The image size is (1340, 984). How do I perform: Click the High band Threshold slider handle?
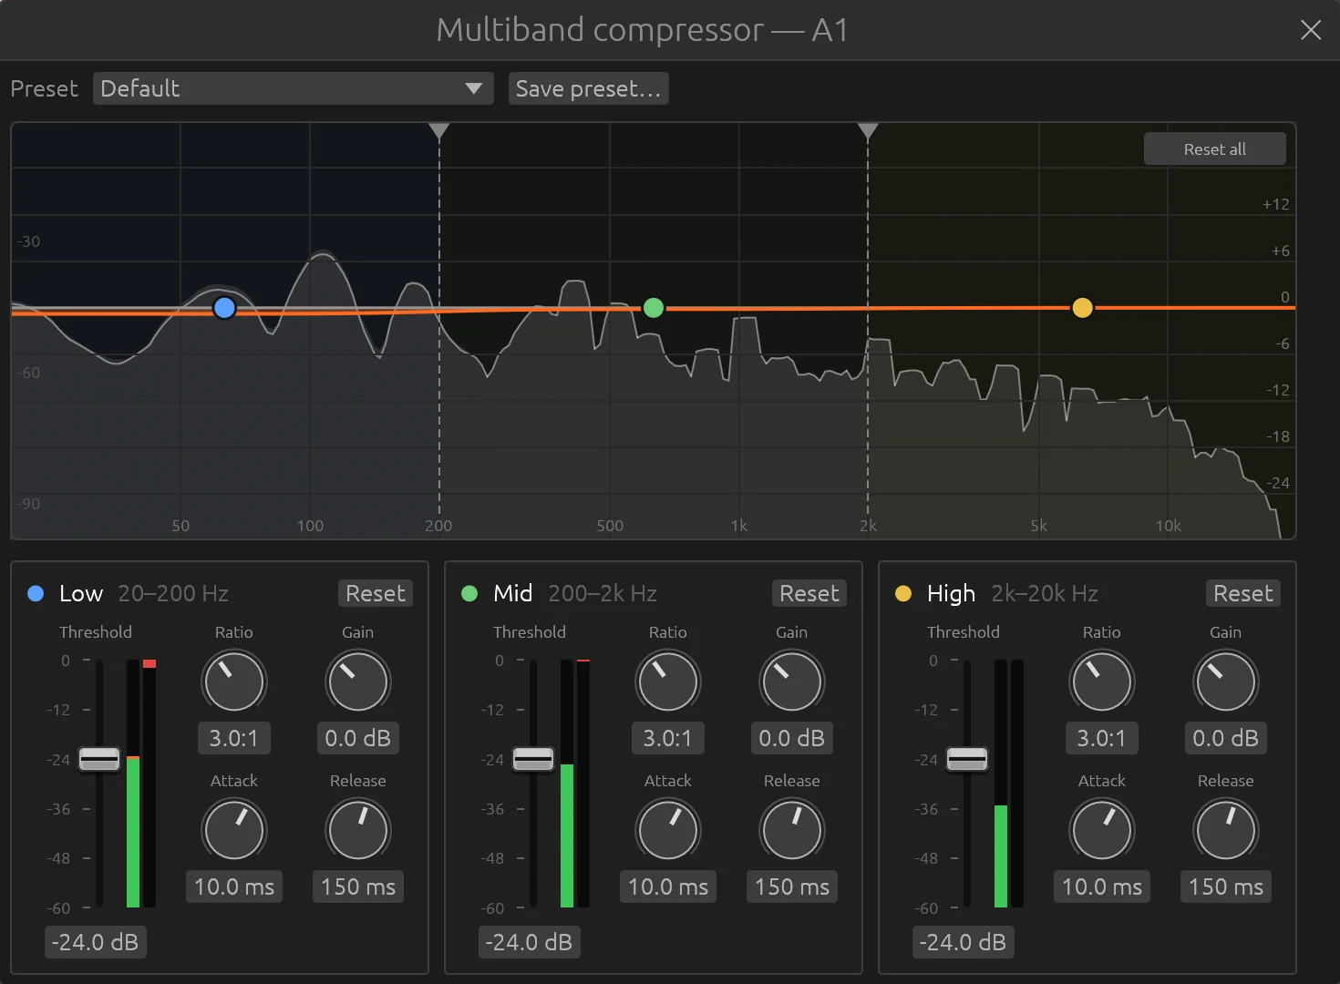click(967, 759)
